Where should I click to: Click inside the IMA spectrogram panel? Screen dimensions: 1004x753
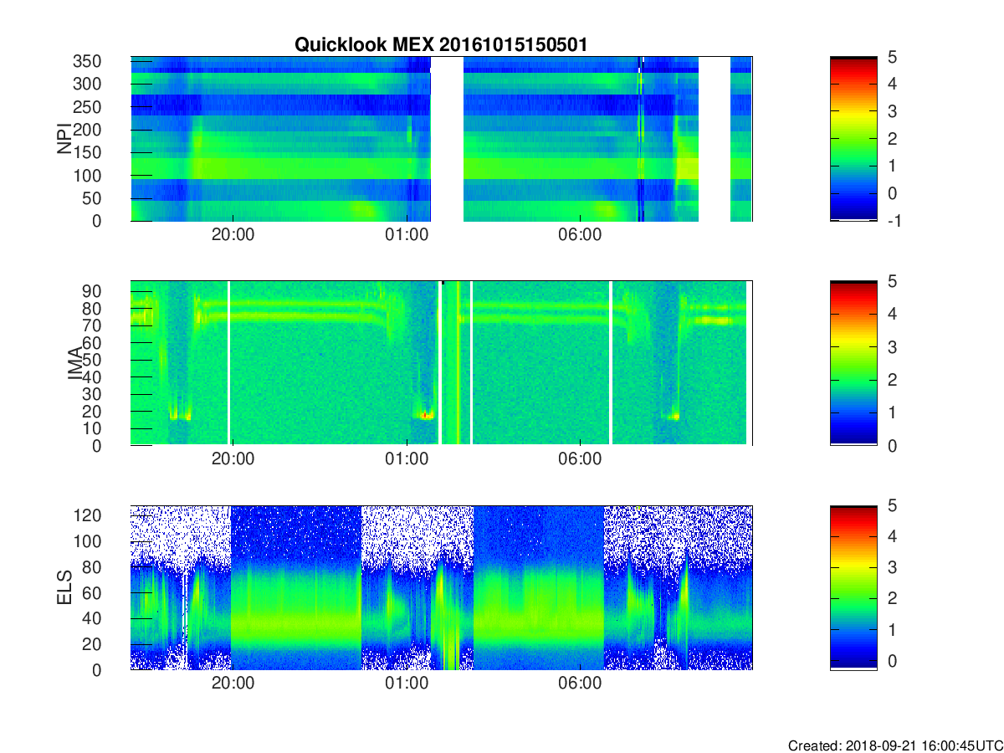tap(441, 363)
